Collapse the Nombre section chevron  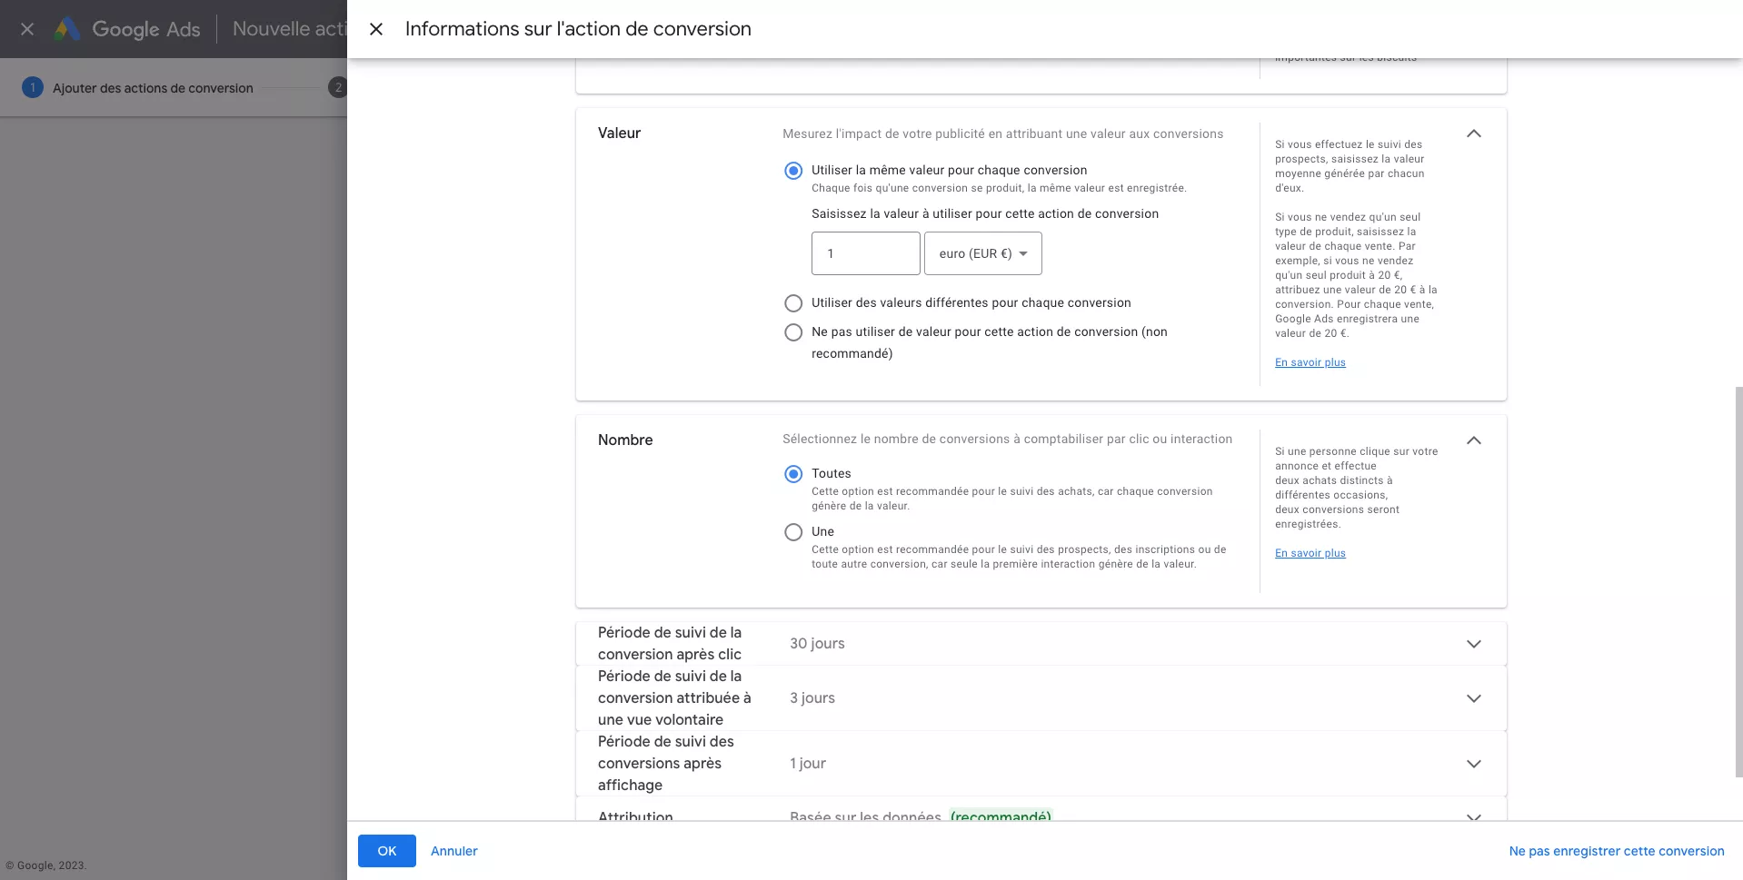click(1473, 440)
